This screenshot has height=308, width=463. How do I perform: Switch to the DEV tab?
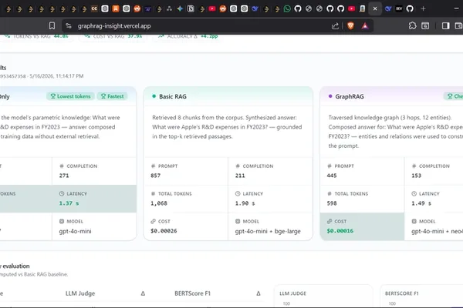tap(399, 8)
